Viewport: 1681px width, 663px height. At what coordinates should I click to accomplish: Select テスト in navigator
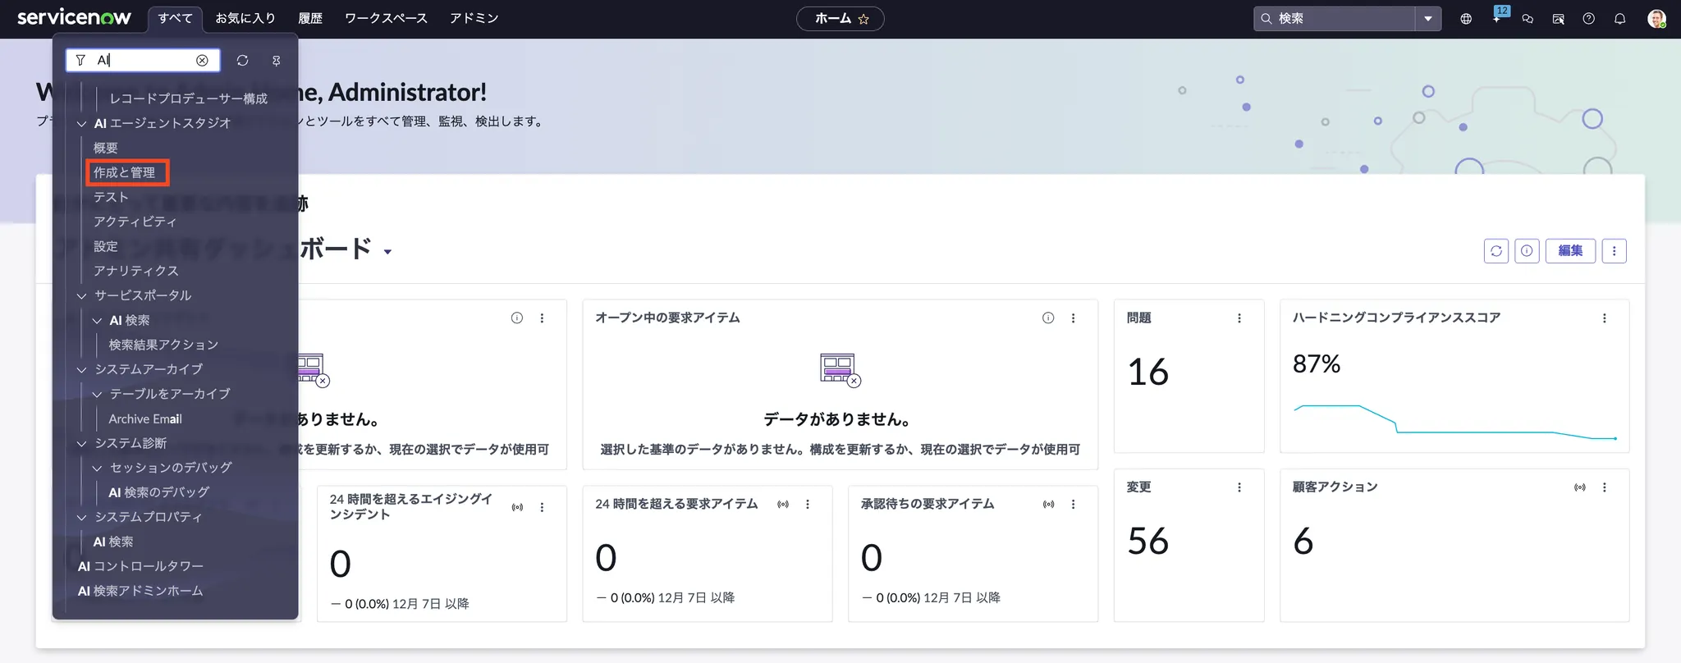(111, 197)
